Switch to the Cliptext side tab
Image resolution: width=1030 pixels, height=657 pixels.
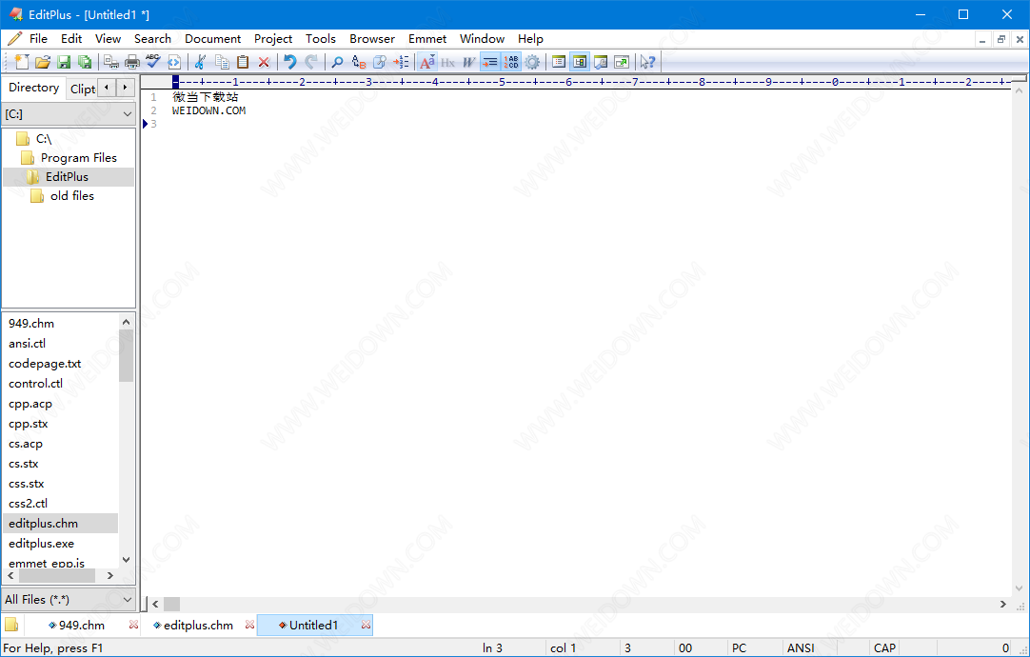click(82, 89)
